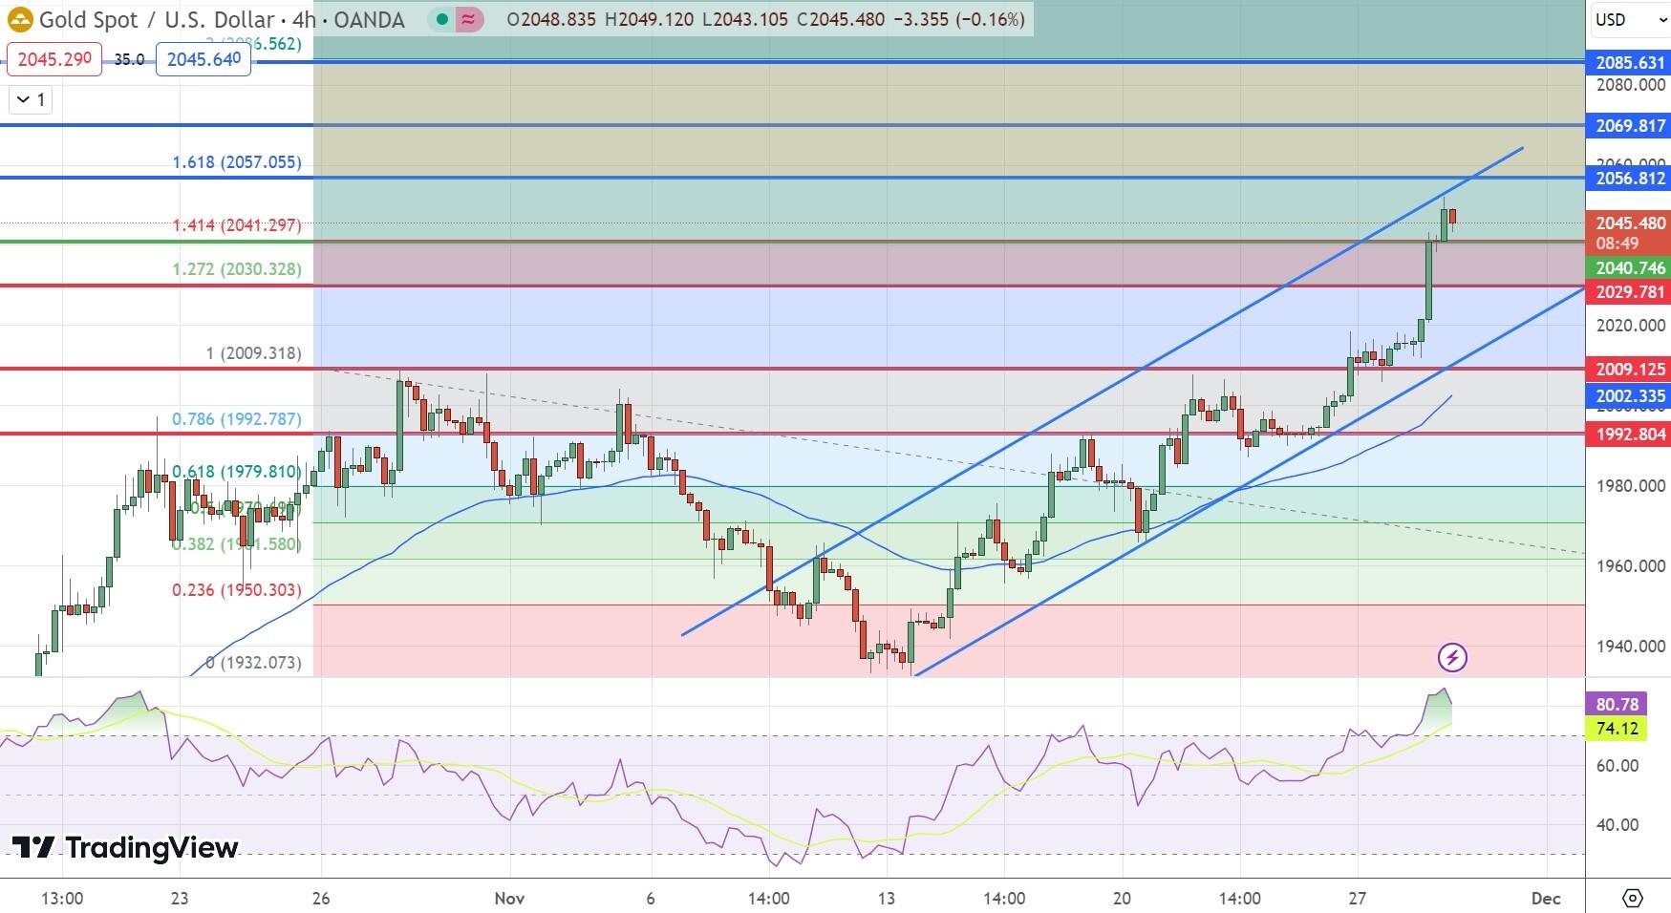This screenshot has height=913, width=1671.
Task: Click the blue buy price 2045.640 button
Action: point(204,59)
